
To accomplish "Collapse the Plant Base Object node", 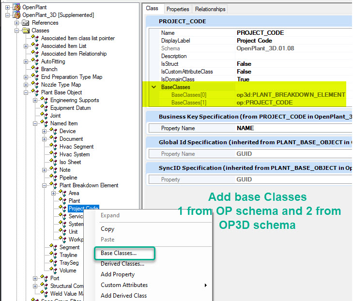I will point(26,93).
